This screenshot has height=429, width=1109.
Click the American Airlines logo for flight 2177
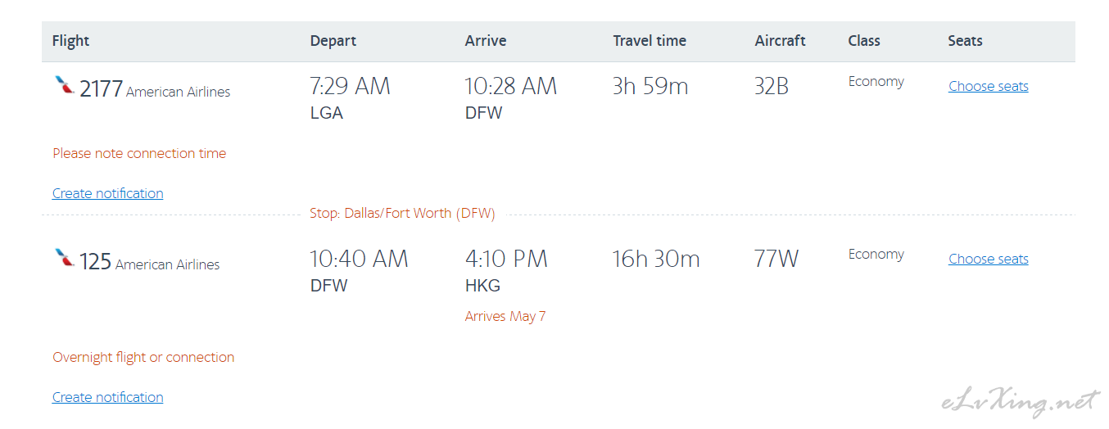click(64, 85)
